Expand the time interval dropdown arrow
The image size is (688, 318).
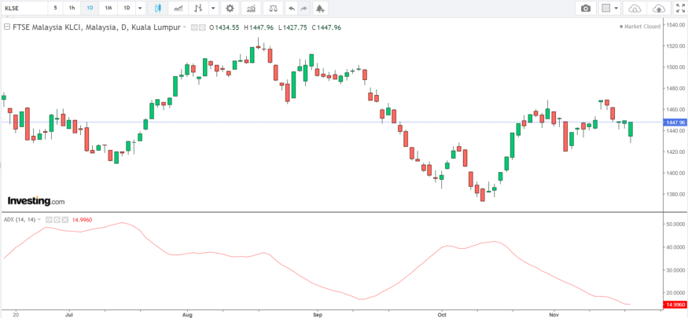[140, 8]
